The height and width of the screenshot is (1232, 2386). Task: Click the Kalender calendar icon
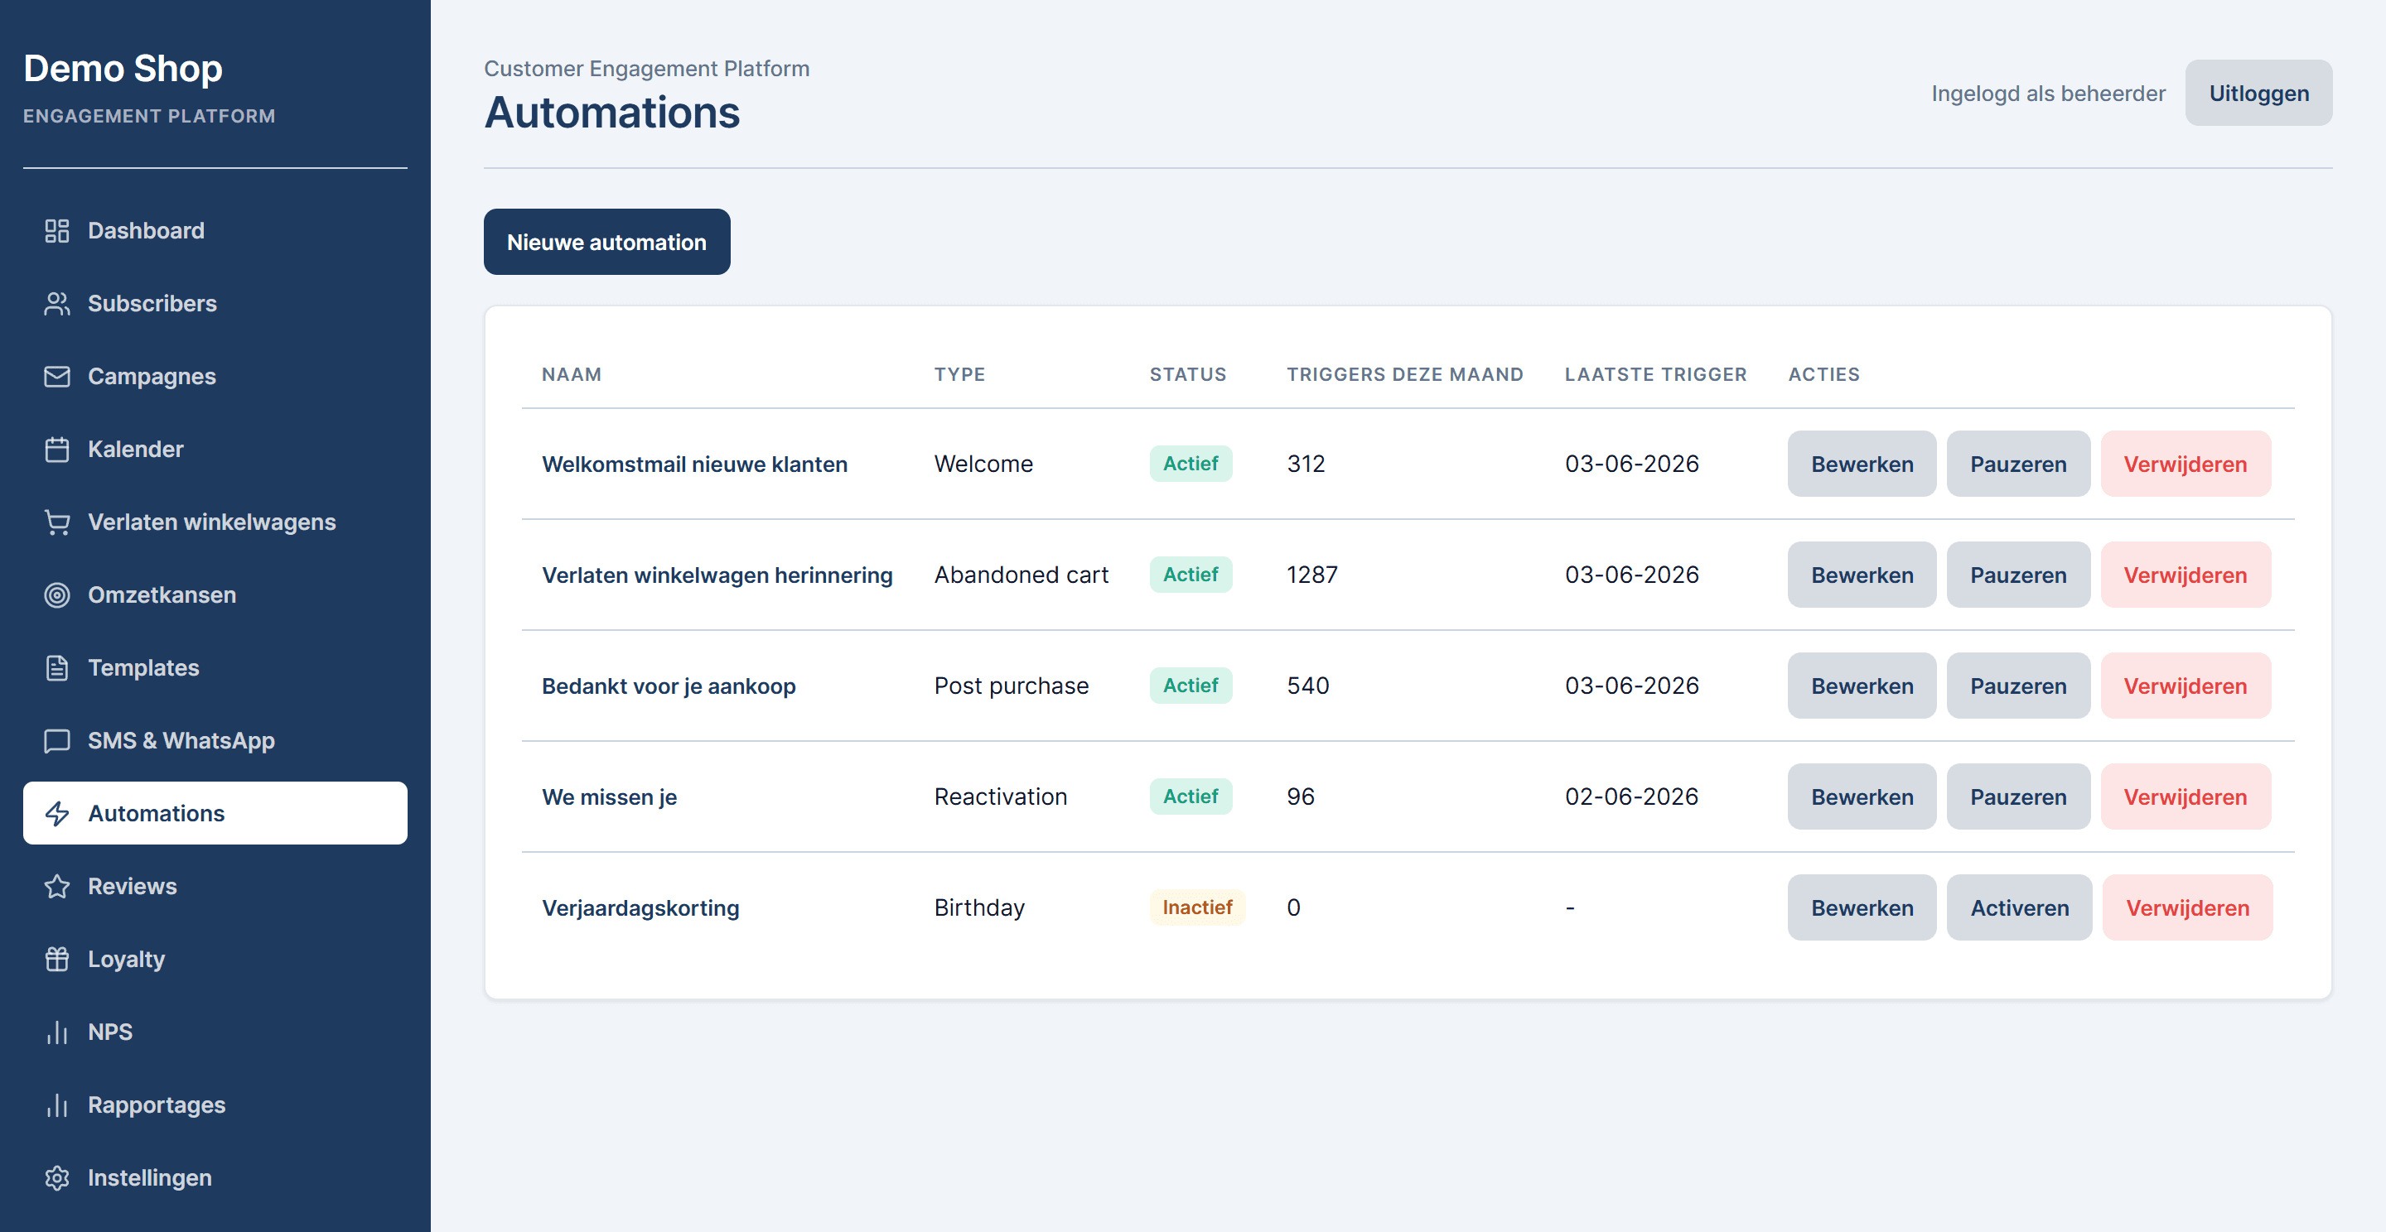56,450
